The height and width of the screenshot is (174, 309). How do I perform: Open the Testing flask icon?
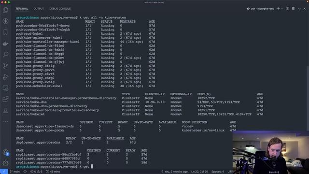(x=5, y=110)
